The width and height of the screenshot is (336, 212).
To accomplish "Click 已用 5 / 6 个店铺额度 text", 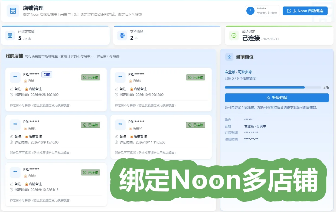I will click(x=240, y=79).
